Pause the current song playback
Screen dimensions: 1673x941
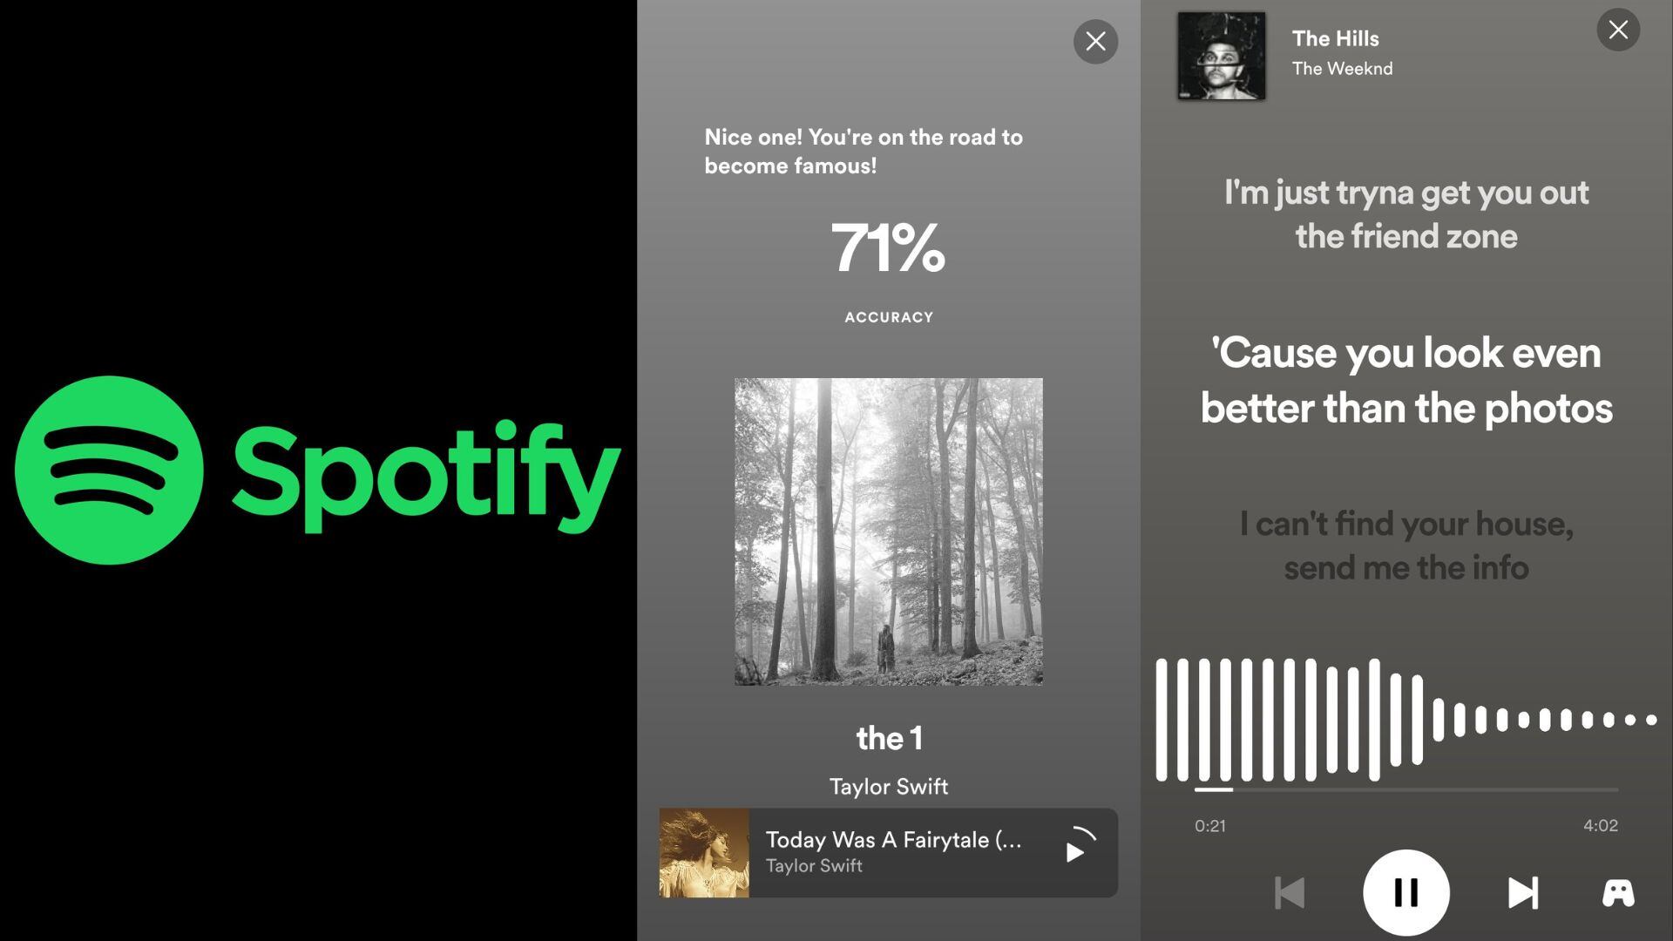1405,892
